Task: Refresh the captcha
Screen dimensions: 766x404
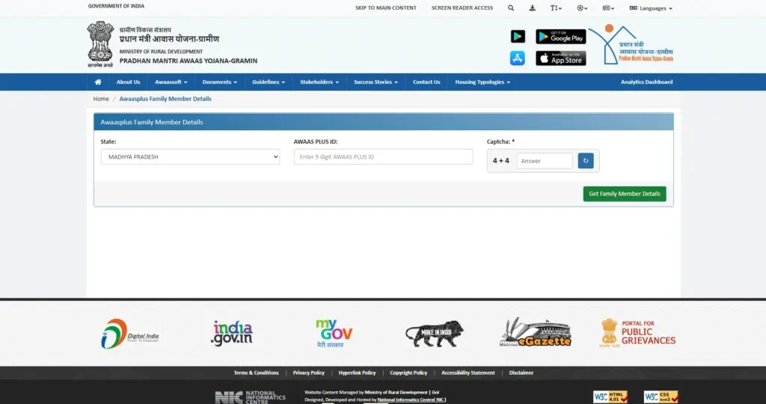Action: [x=586, y=161]
